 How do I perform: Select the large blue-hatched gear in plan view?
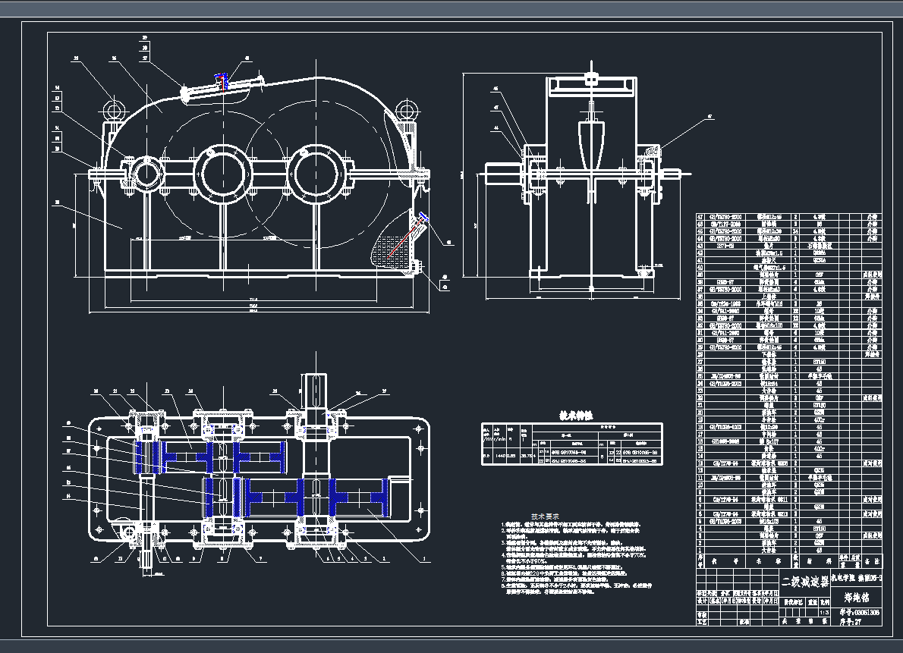tap(355, 498)
